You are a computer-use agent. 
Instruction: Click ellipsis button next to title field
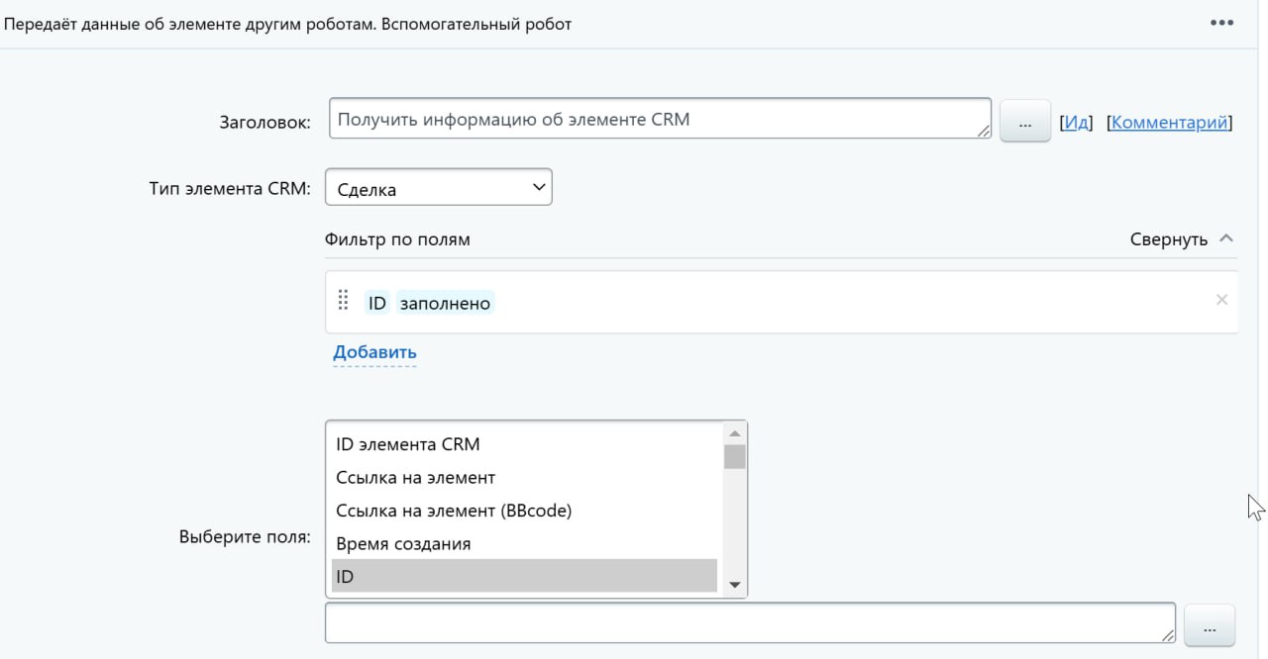[1025, 122]
